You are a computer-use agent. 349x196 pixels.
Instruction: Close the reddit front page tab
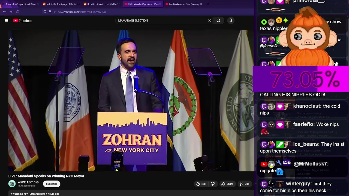click(x=78, y=4)
